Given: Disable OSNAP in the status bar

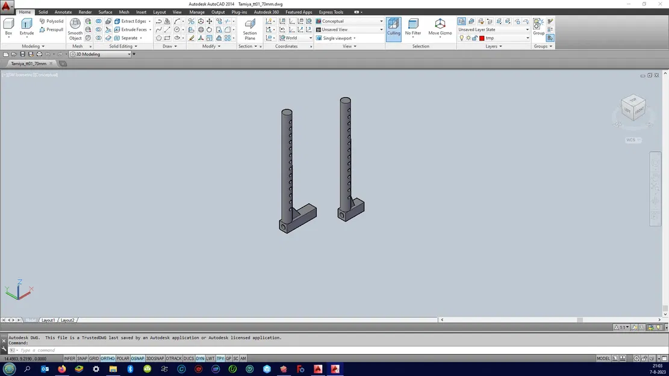Looking at the screenshot, I should (137, 359).
